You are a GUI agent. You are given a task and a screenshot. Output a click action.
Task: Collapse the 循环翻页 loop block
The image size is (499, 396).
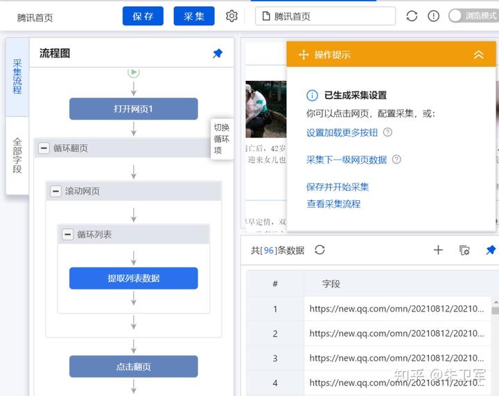coord(44,148)
